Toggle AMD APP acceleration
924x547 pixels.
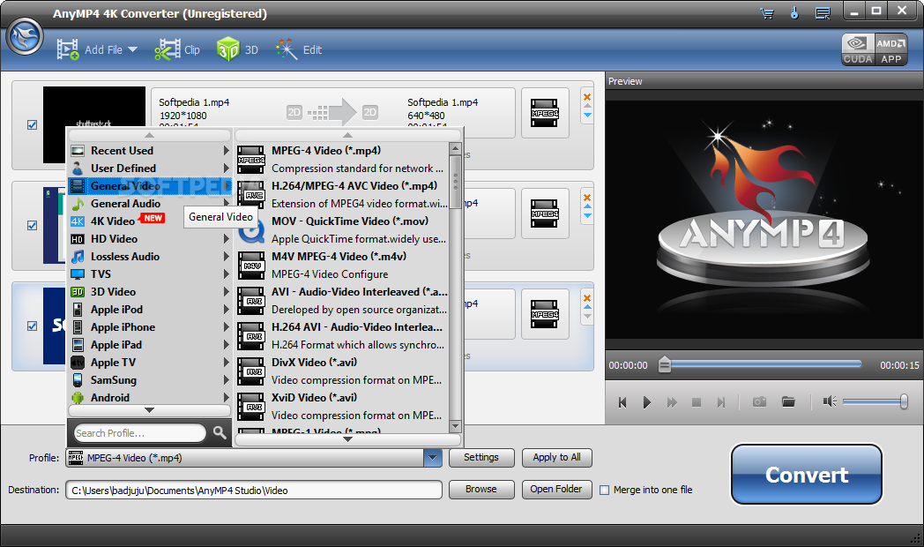pos(891,49)
